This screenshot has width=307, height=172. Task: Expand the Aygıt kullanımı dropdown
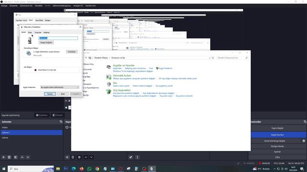point(59,87)
